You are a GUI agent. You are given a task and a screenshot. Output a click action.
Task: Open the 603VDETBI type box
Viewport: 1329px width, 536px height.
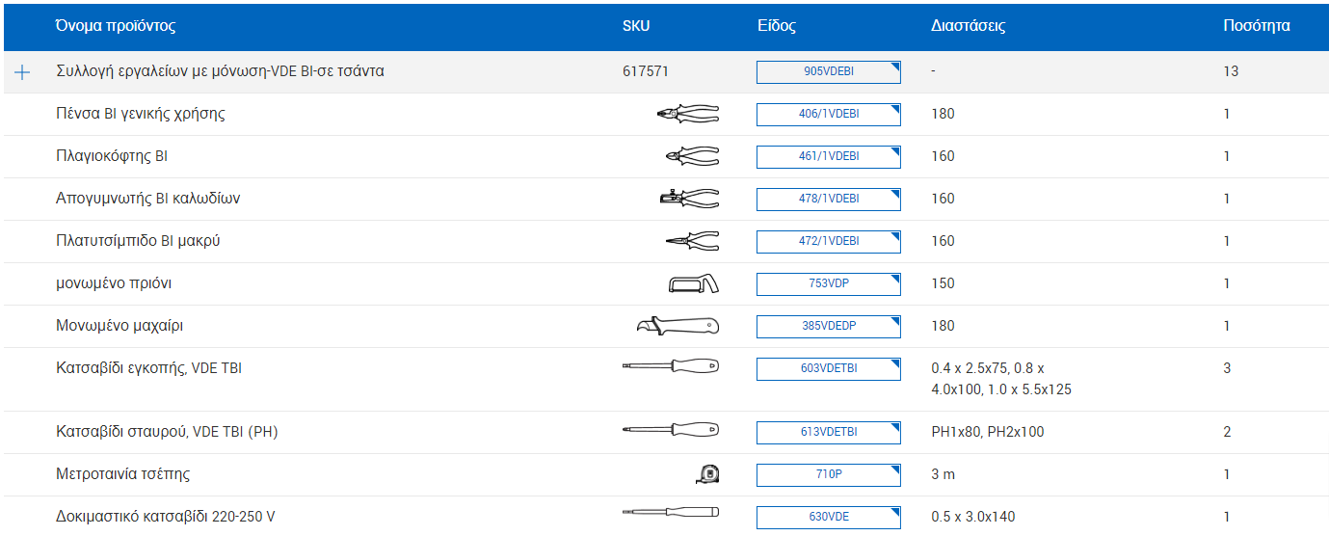point(828,368)
